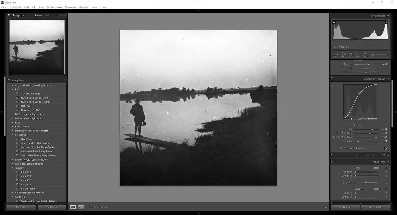Select the before/after Y|Y view button
Screen dimensions: 397x215
[x=81, y=207]
